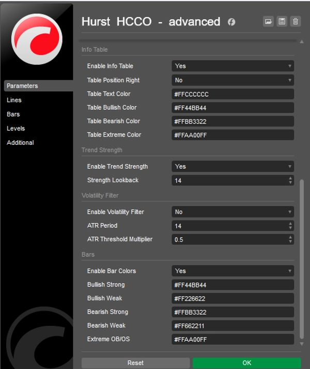Click the Reset button
The width and height of the screenshot is (310, 369).
tap(135, 363)
